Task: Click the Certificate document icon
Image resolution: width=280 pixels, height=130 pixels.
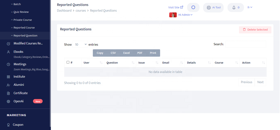Action: [8, 93]
